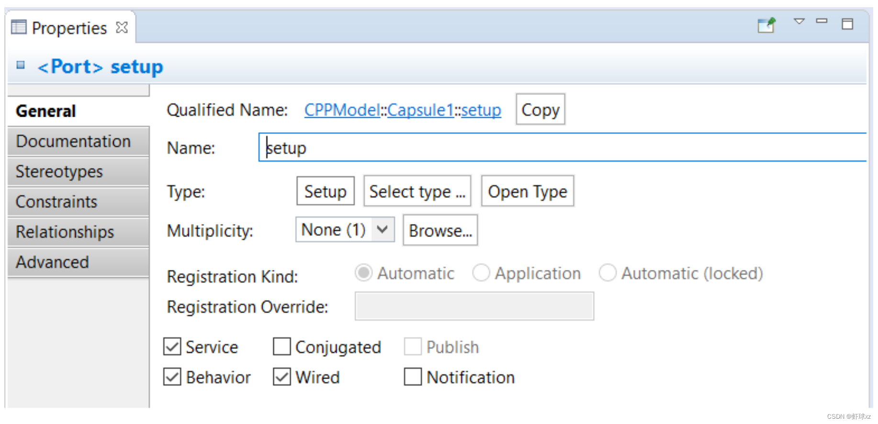Click the Registration Override field
Viewport: 878px width, 424px height.
[474, 306]
